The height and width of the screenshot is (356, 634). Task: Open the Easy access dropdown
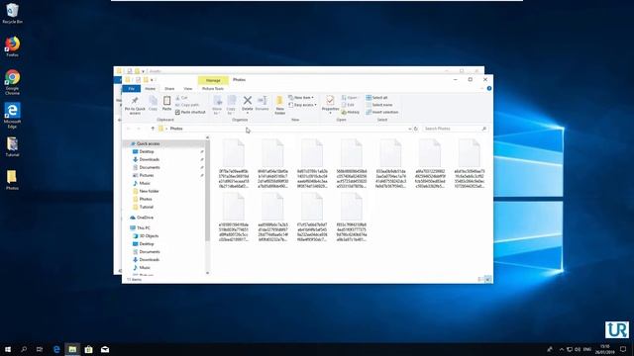[302, 105]
